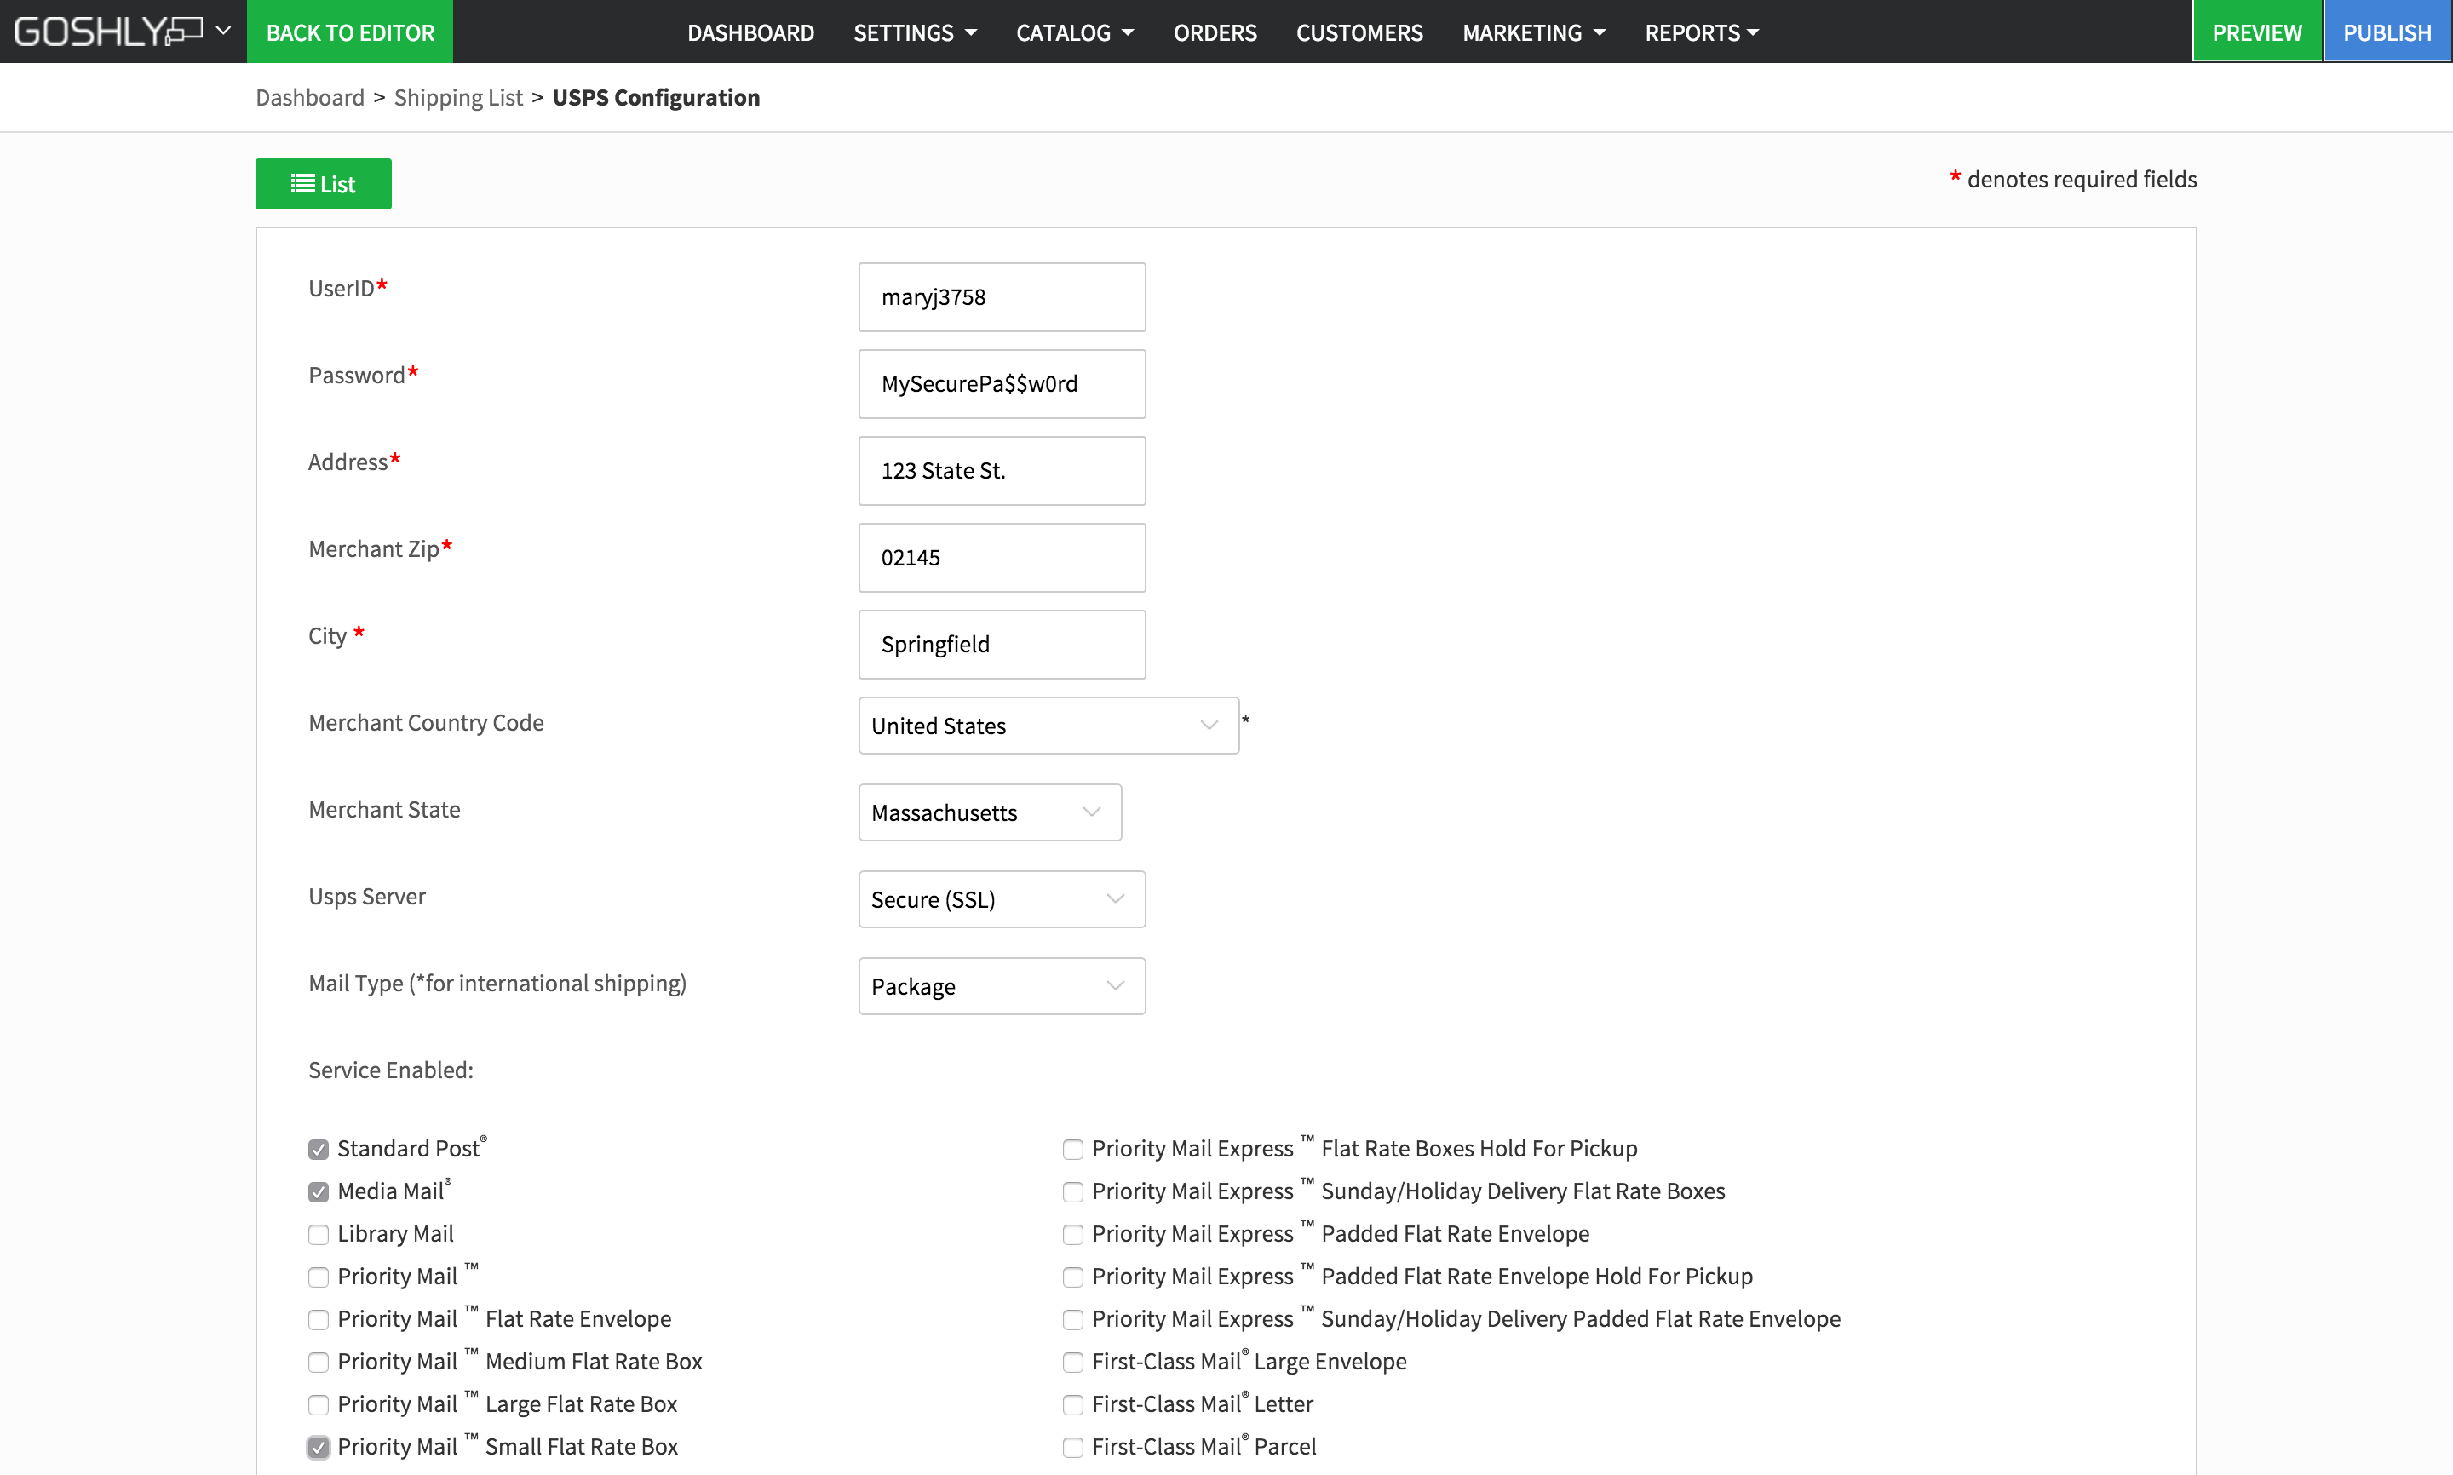Click the Service Enabled label

coord(391,1070)
